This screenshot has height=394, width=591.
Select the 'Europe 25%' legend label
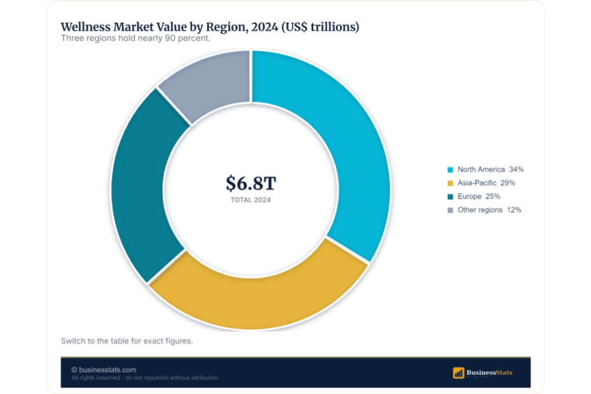click(479, 197)
